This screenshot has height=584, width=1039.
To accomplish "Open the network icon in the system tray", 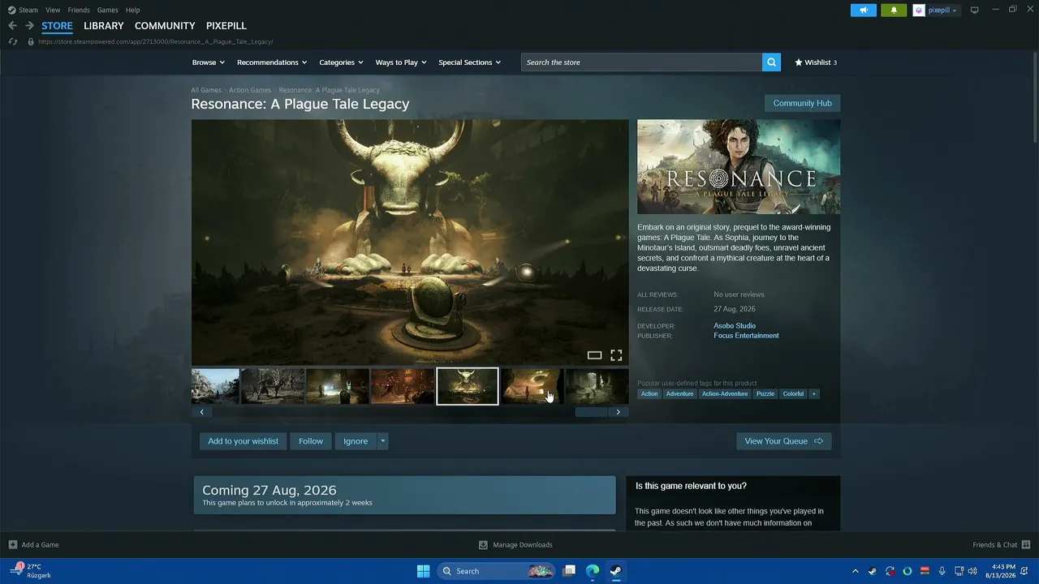I will click(x=959, y=571).
